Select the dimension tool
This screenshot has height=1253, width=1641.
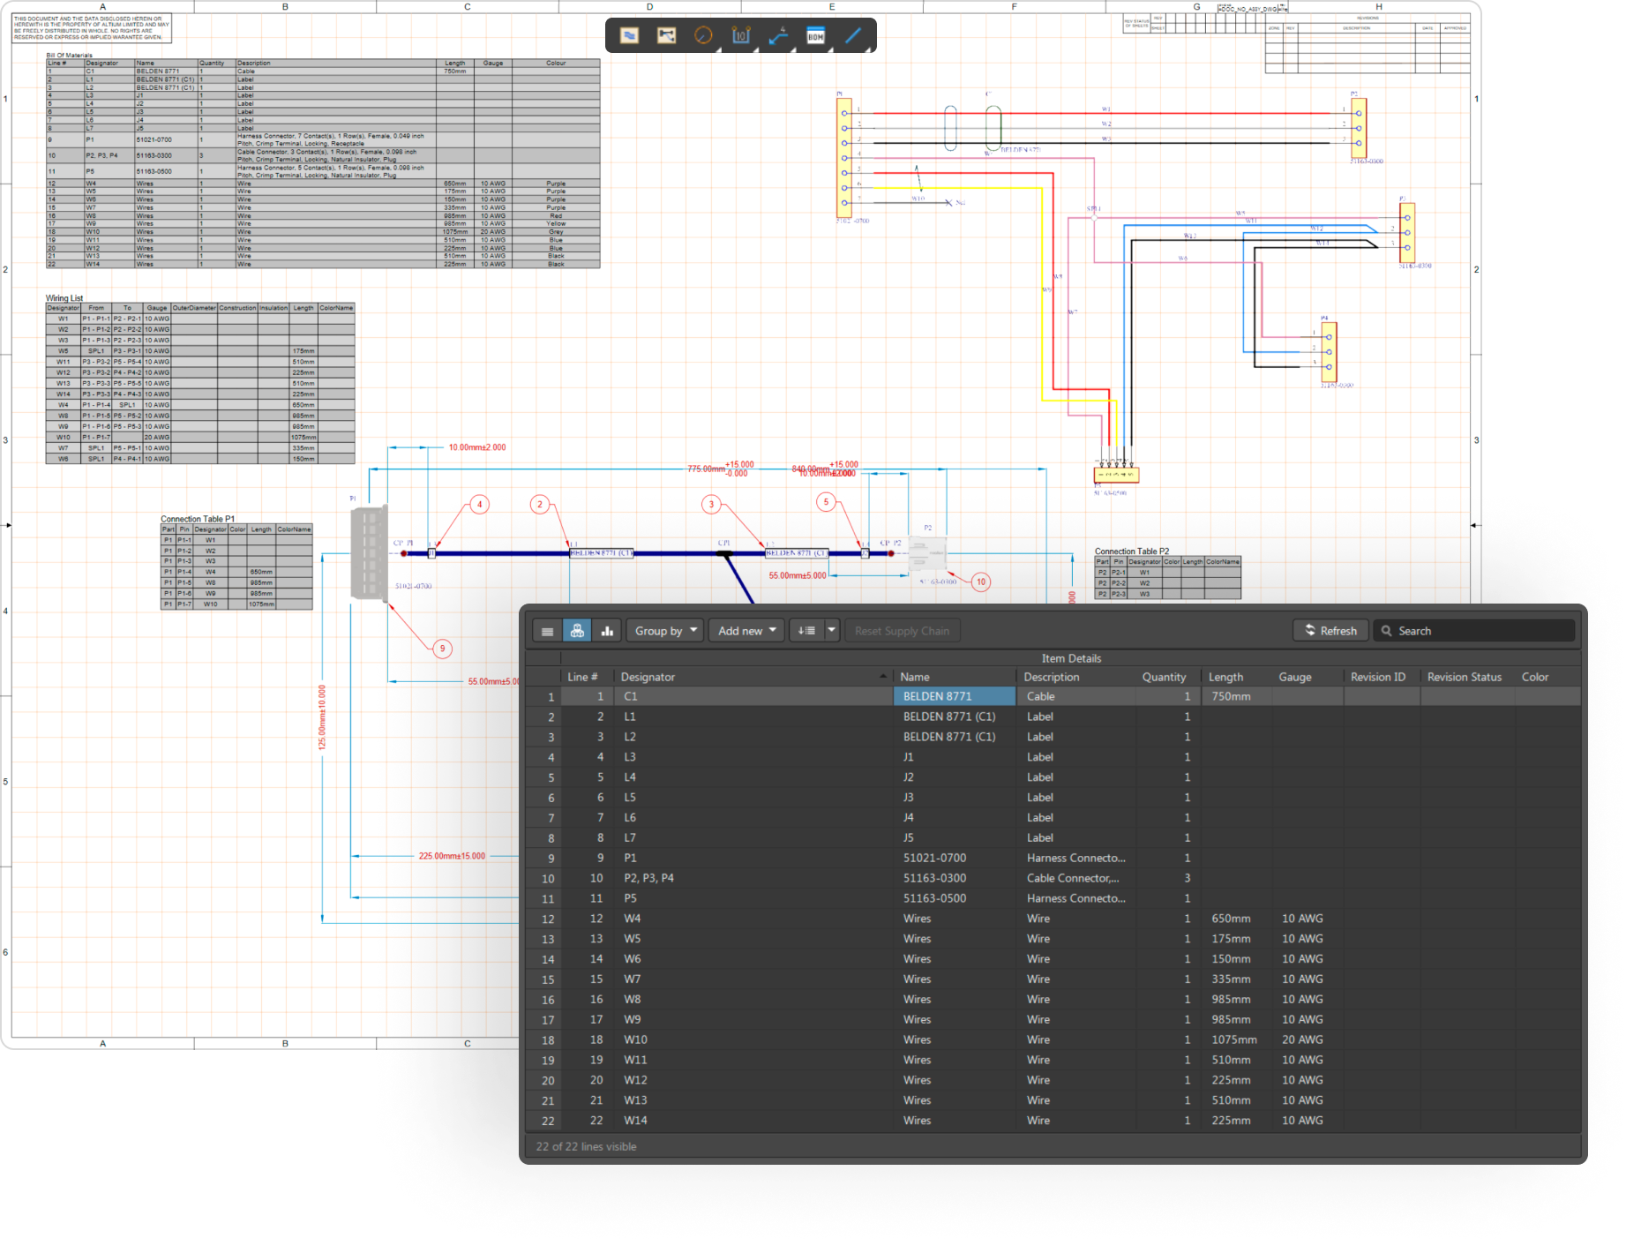pyautogui.click(x=740, y=35)
